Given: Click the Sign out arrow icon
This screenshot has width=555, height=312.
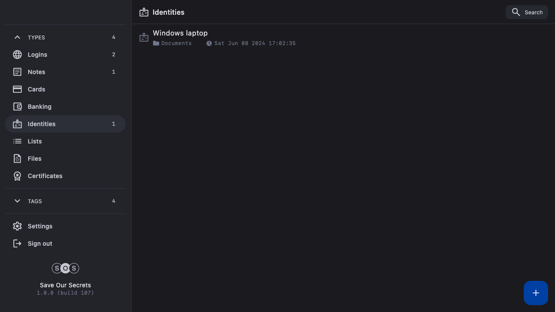Looking at the screenshot, I should click(x=17, y=244).
